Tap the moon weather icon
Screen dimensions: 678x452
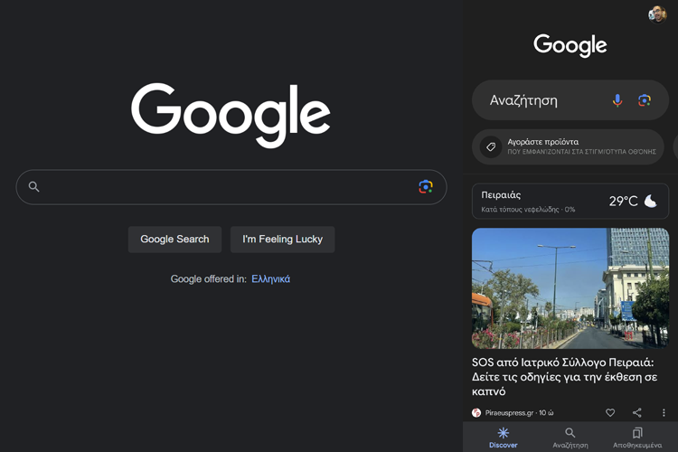650,201
